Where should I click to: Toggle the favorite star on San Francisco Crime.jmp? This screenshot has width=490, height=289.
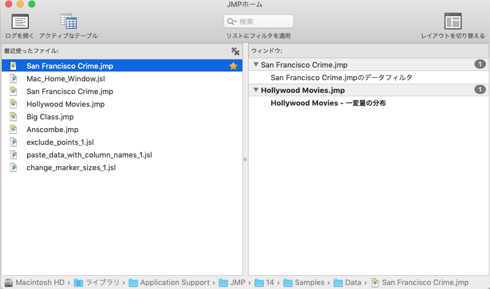click(233, 66)
